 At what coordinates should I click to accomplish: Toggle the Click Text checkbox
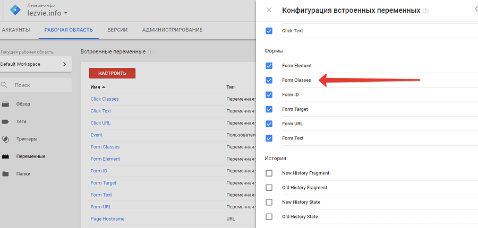point(269,31)
